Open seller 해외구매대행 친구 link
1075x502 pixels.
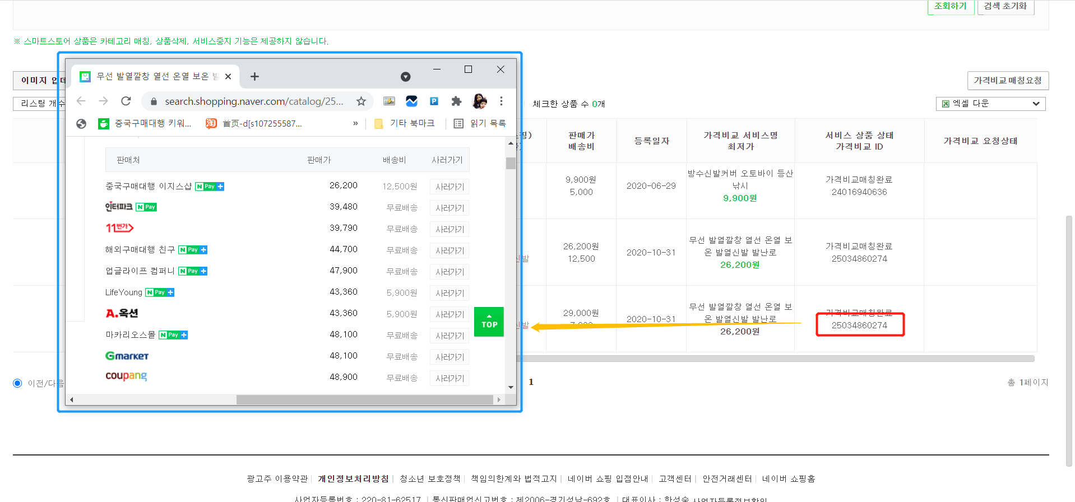point(140,249)
